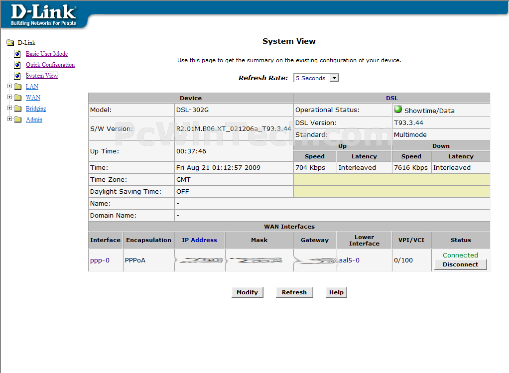Click the System View page title
509x373 pixels.
pos(289,41)
